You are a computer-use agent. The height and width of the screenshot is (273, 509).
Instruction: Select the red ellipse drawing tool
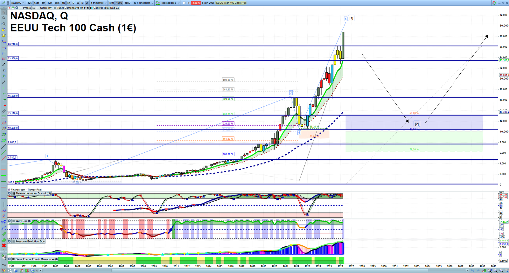[3, 123]
